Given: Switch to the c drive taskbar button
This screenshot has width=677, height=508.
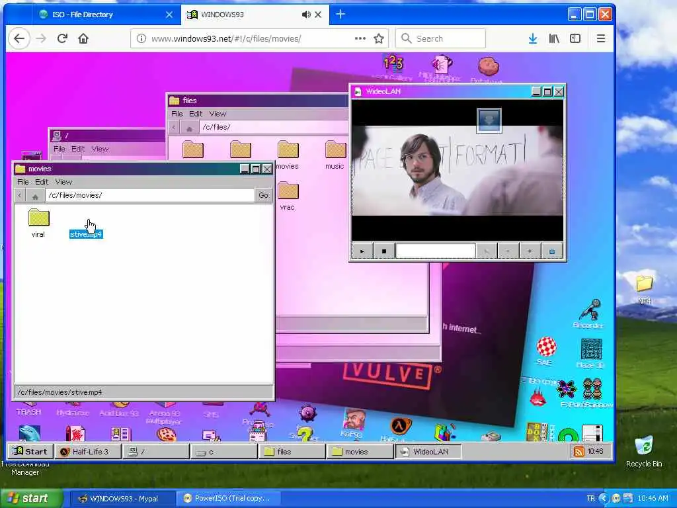Looking at the screenshot, I should [223, 451].
